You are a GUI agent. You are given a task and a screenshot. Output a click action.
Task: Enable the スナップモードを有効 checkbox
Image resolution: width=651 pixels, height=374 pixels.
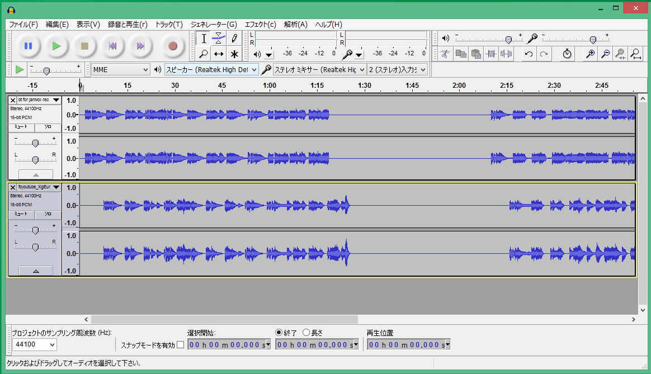(x=180, y=345)
